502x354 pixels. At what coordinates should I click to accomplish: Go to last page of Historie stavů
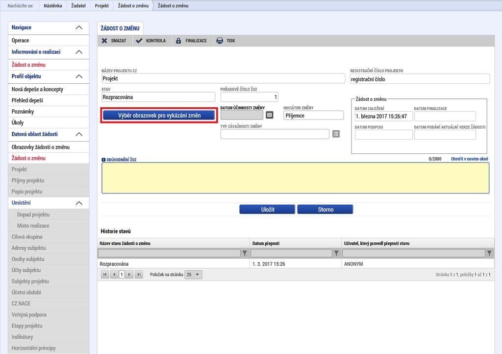coord(139,274)
